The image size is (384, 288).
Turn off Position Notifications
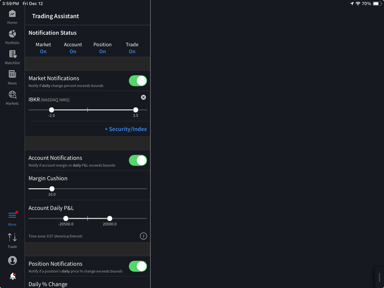(137, 266)
